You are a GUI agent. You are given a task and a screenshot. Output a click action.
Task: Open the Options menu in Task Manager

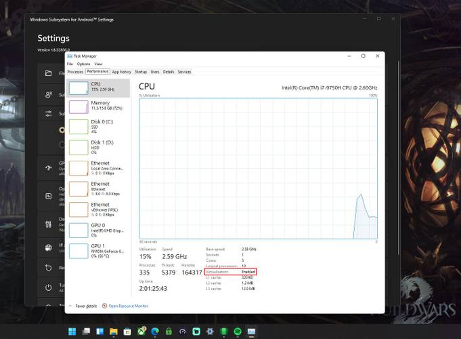click(83, 64)
